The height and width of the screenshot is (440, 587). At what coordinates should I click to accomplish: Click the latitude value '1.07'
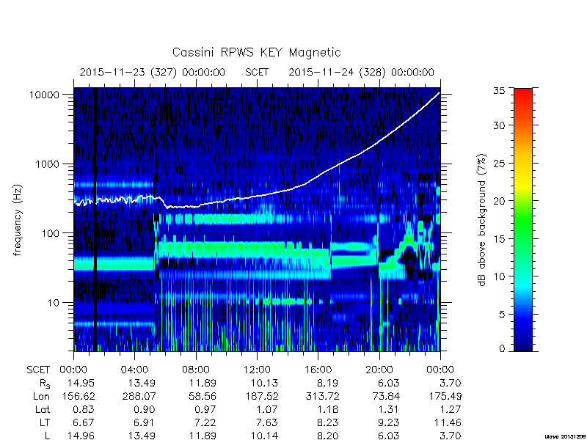[268, 409]
